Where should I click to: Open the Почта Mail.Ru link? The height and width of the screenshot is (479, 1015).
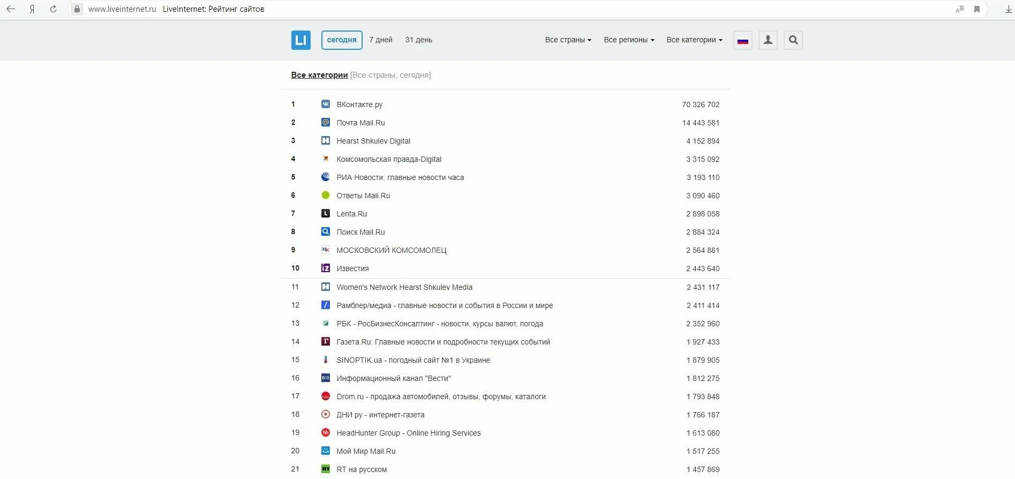tap(360, 123)
